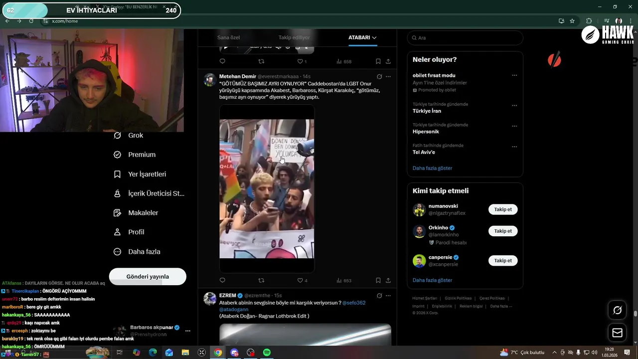Like Metehan Demir's post with 4 likes
Screen dimensions: 638x359
click(x=302, y=280)
